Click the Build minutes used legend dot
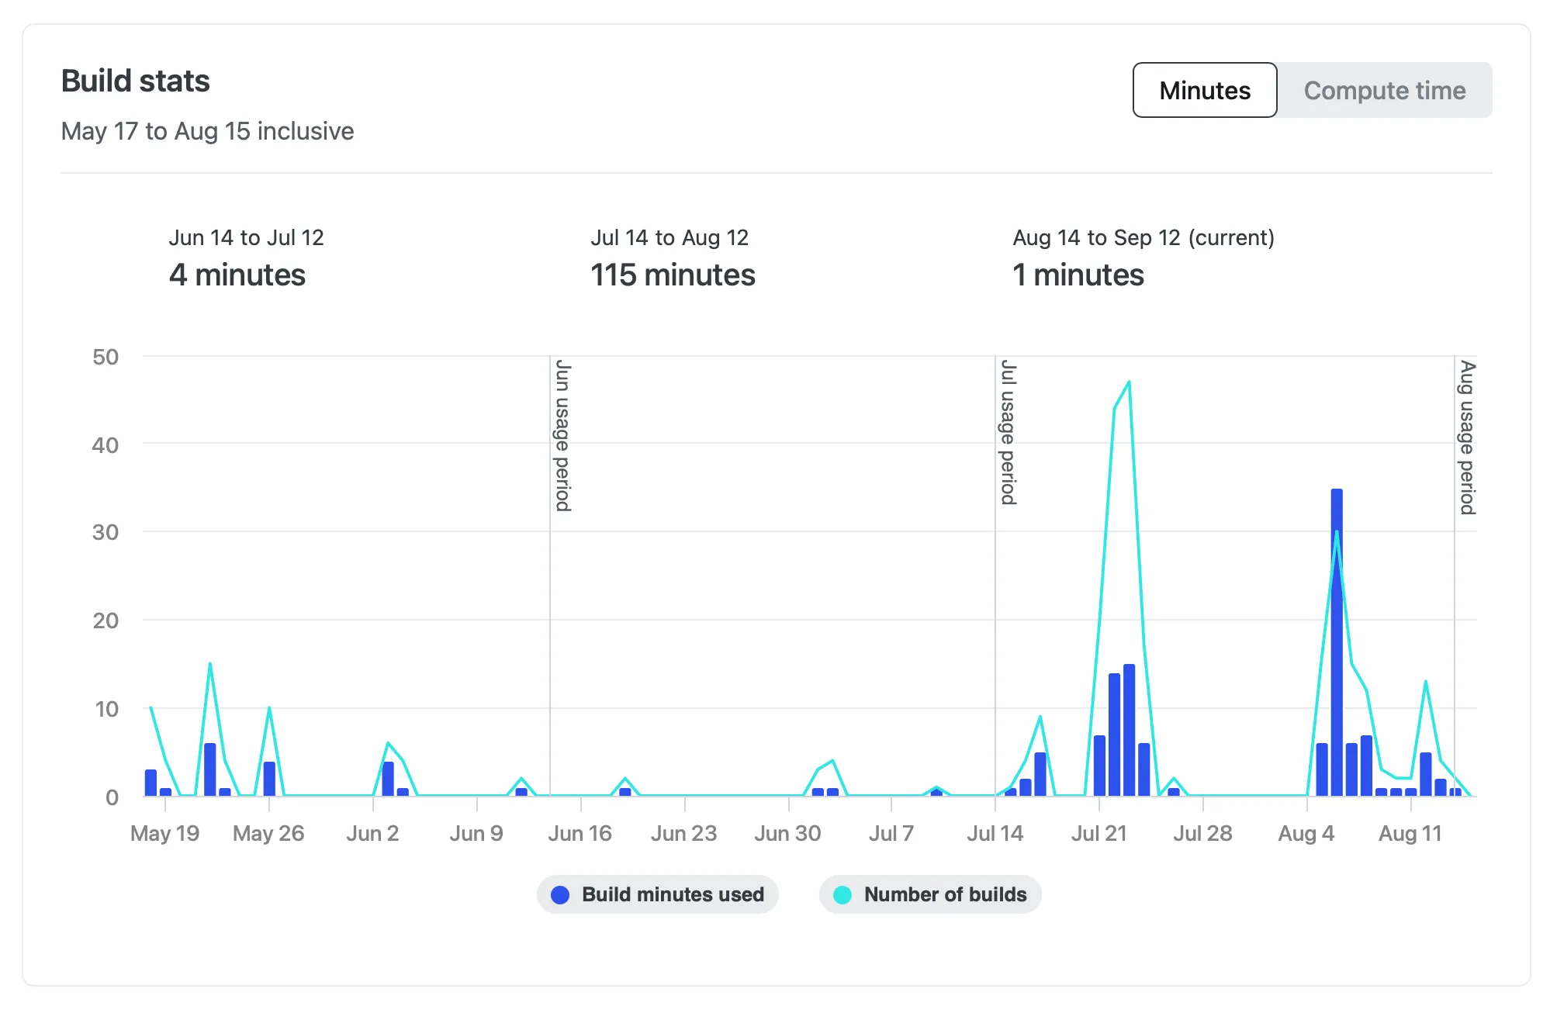This screenshot has width=1550, height=1013. (560, 894)
